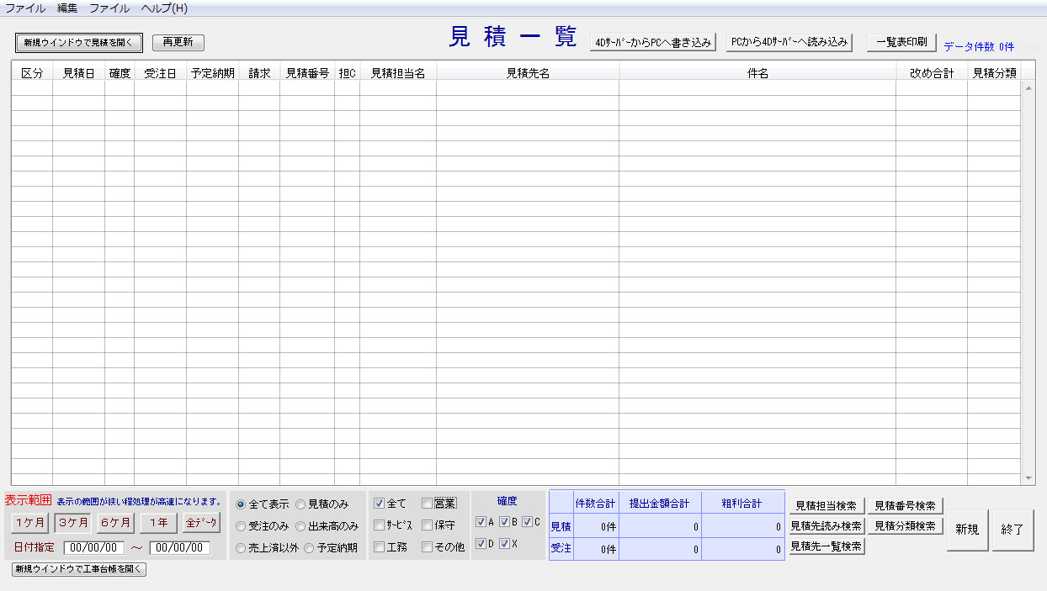Set display range to 1ケ月

tap(29, 523)
